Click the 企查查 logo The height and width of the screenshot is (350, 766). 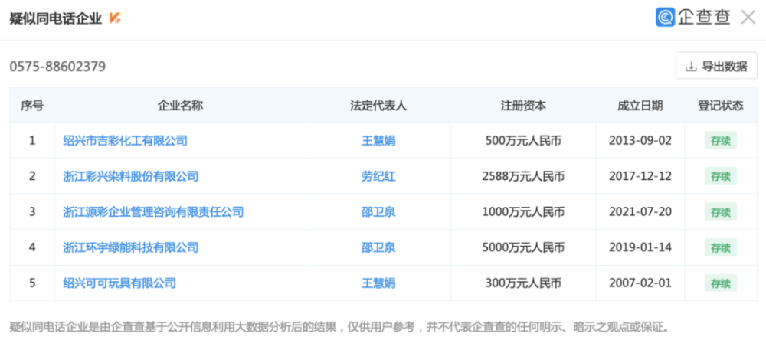click(693, 18)
